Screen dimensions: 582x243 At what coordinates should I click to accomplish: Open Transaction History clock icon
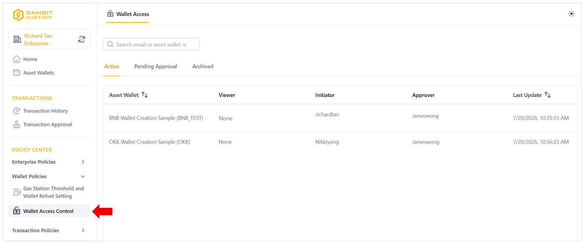(17, 111)
